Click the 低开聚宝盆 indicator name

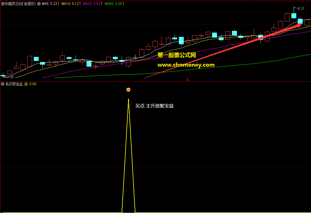pyautogui.click(x=14, y=84)
